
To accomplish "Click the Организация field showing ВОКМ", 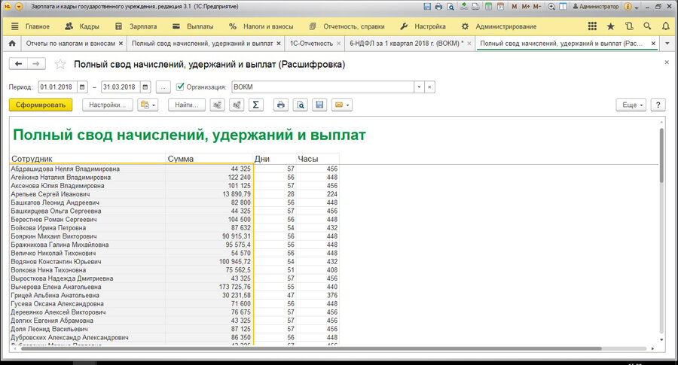I will tap(322, 87).
